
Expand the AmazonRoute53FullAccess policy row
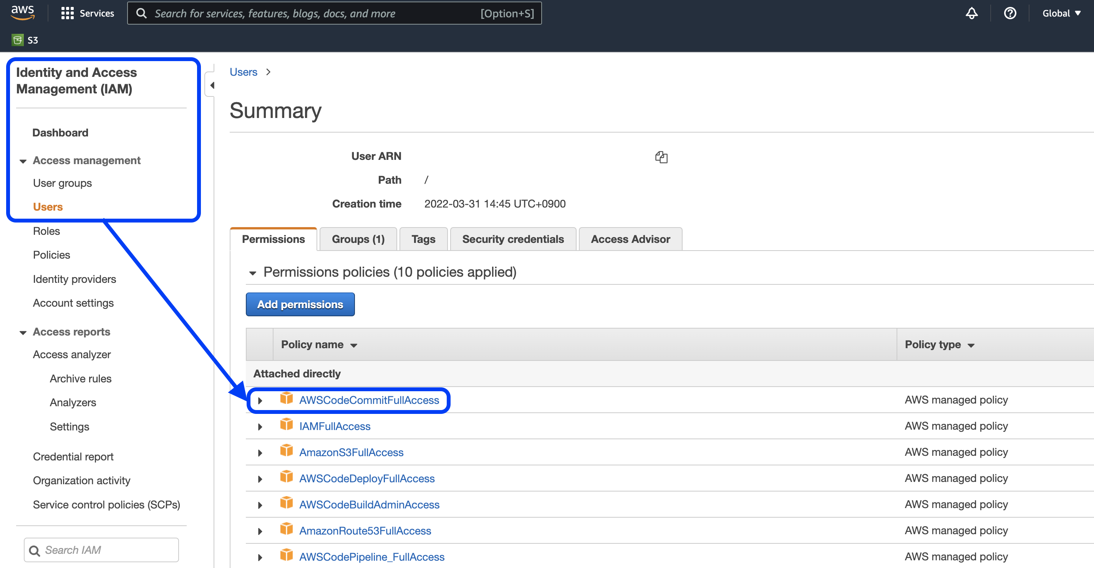260,531
